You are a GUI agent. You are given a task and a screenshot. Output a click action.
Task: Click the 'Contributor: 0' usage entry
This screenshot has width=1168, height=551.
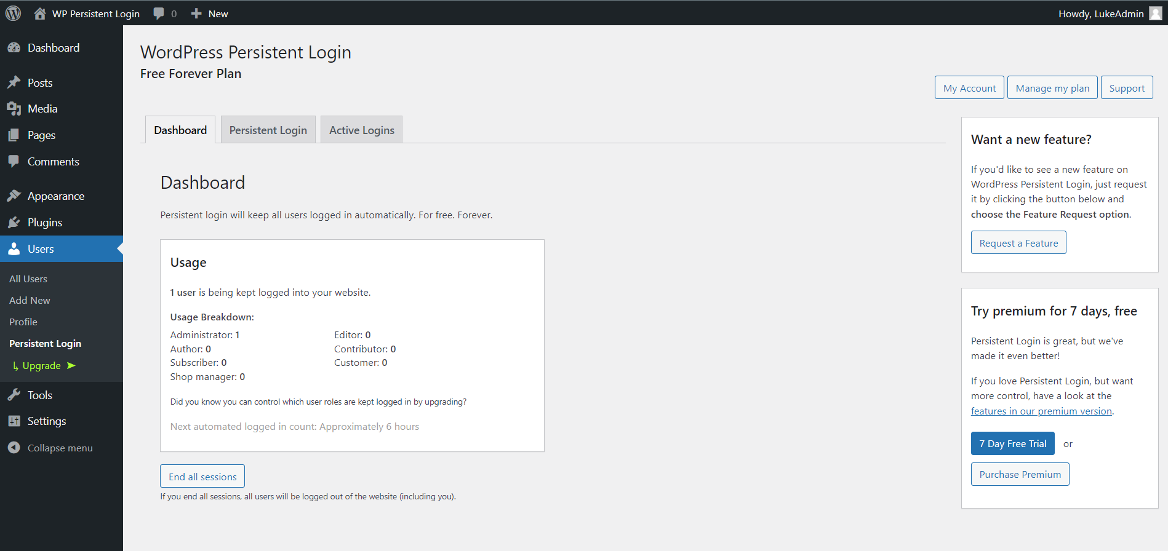click(x=365, y=349)
